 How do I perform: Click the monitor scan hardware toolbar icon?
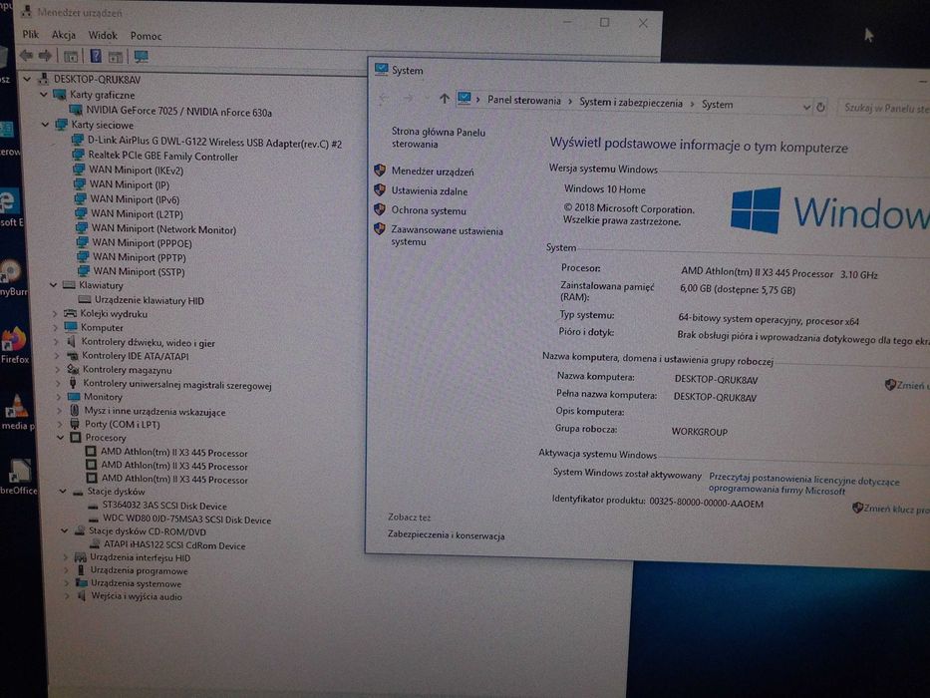tap(142, 57)
